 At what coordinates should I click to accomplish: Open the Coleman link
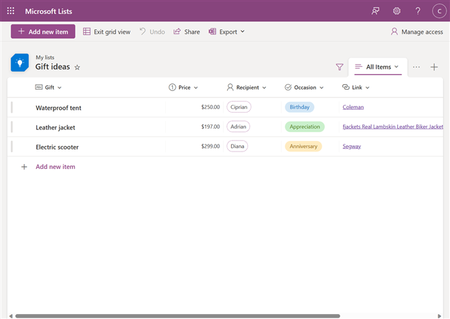[x=353, y=108]
